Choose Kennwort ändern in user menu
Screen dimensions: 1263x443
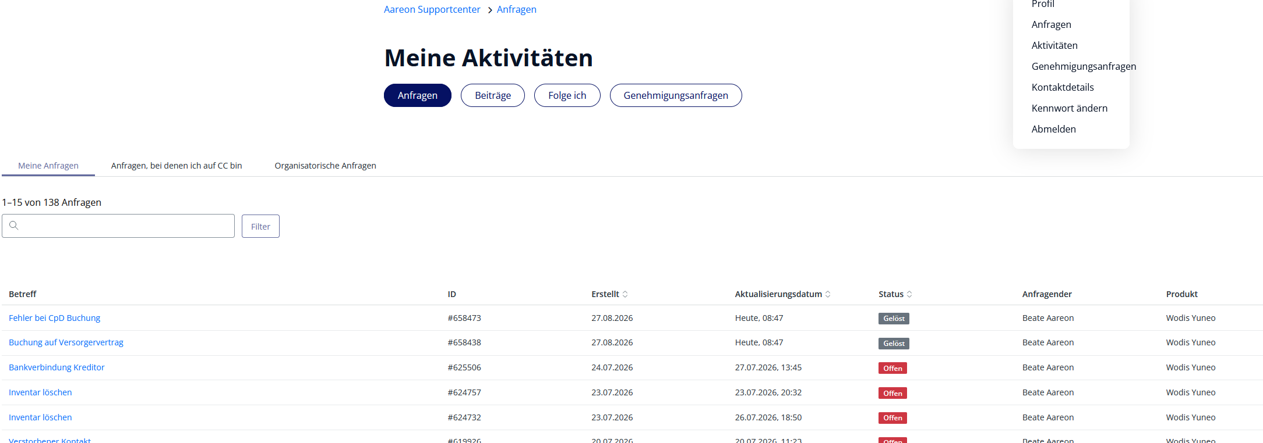(1070, 108)
